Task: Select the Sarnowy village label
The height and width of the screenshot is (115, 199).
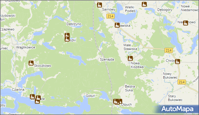Action: [x=109, y=9]
